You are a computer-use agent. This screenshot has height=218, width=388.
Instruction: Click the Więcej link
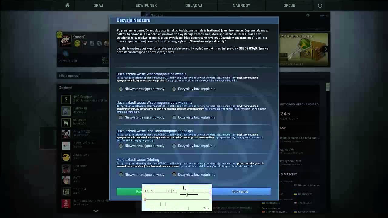pyautogui.click(x=324, y=15)
